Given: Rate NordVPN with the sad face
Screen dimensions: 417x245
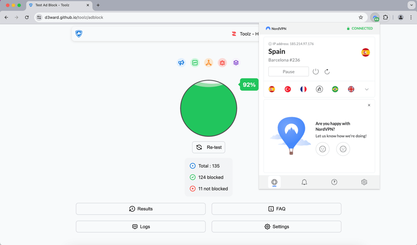Looking at the screenshot, I should (343, 149).
